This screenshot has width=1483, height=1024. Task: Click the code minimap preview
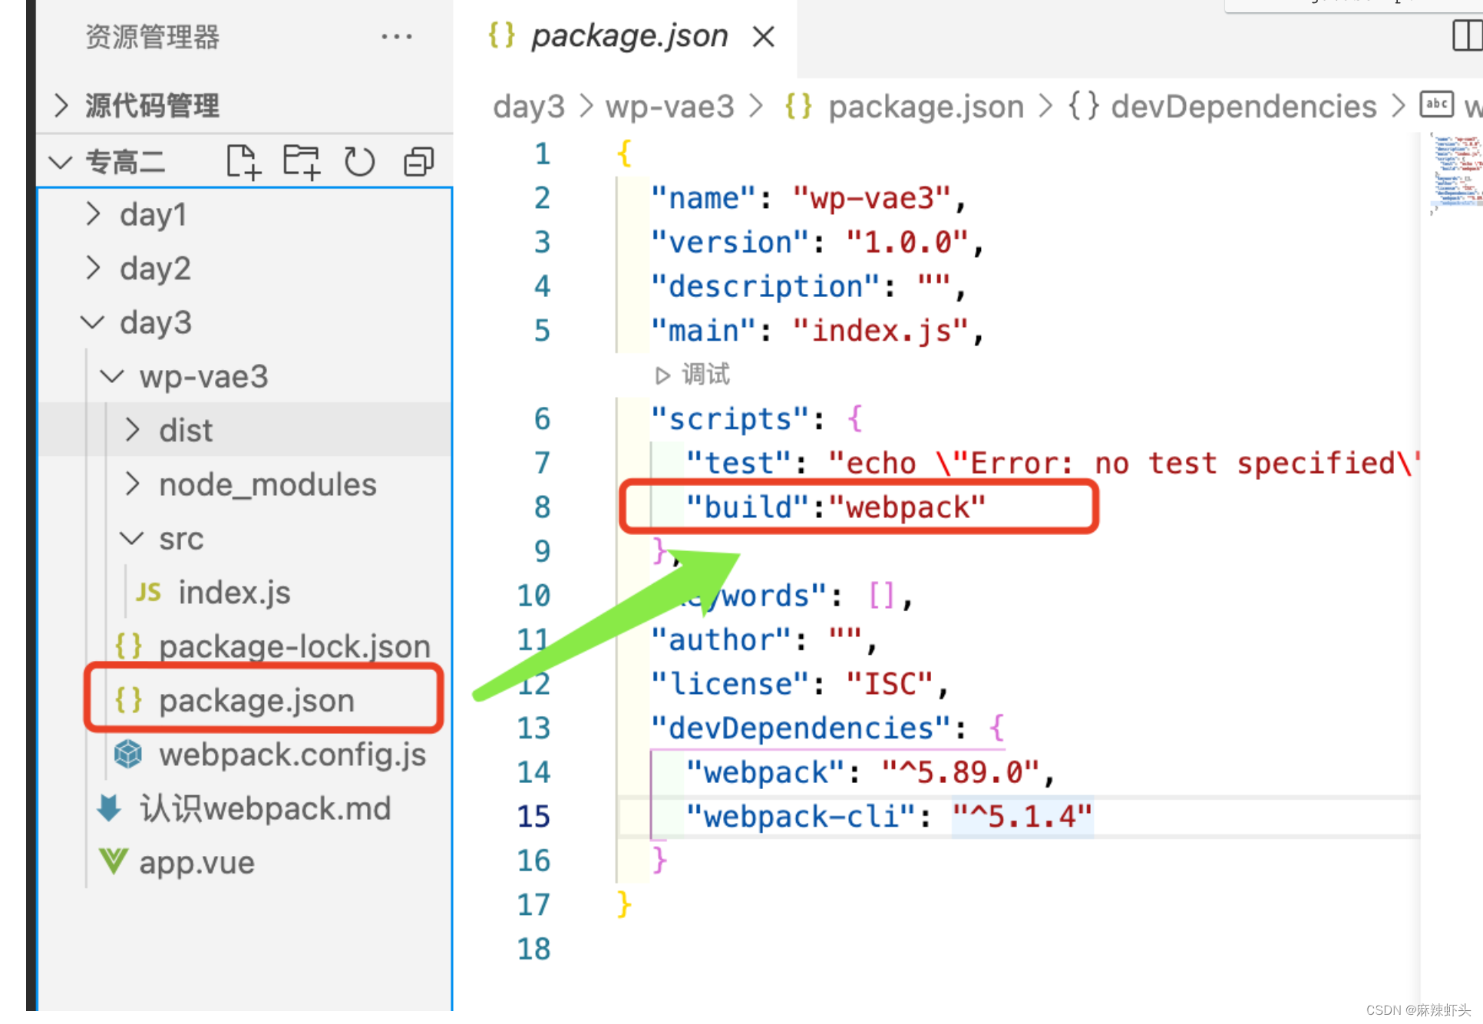click(x=1455, y=173)
